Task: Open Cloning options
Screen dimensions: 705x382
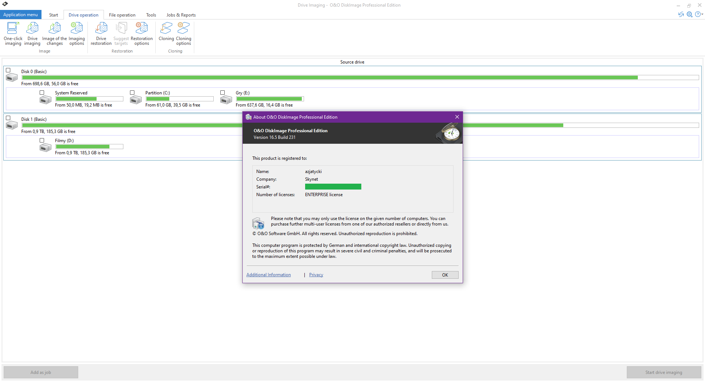Action: pos(184,34)
